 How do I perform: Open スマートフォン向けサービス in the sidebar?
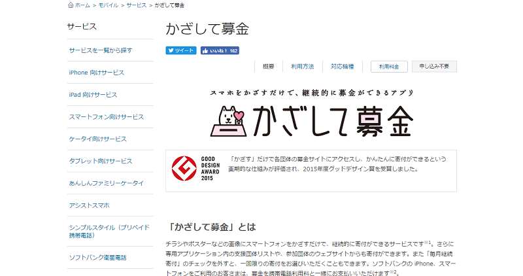point(107,117)
